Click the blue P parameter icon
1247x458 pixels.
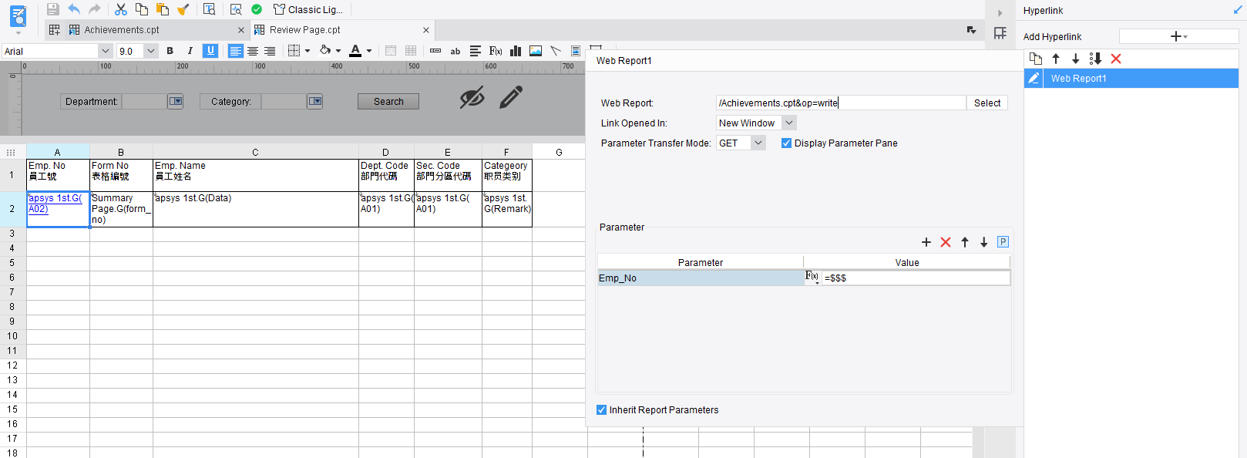click(x=1003, y=242)
